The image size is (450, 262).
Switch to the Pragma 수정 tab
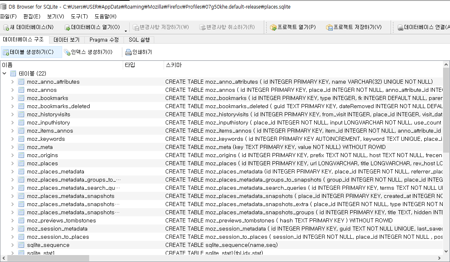104,40
